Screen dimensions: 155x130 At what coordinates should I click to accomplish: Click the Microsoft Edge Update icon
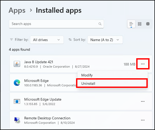[17, 101]
